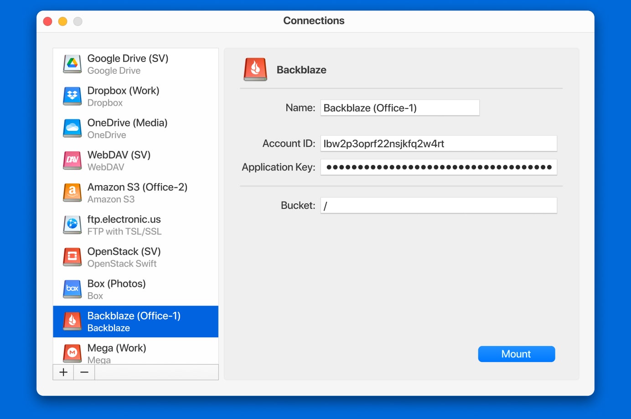Add a new connection with the plus button
Image resolution: width=631 pixels, height=419 pixels.
pyautogui.click(x=63, y=372)
